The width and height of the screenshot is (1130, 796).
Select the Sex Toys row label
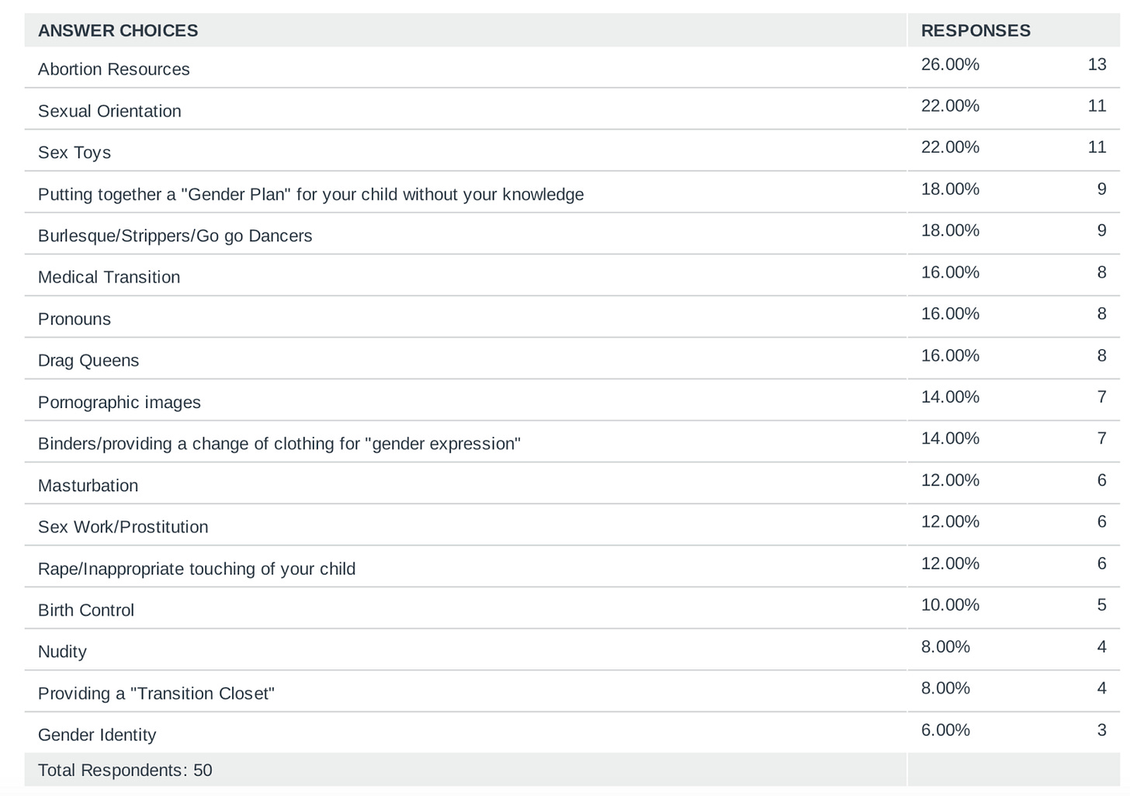click(x=75, y=152)
